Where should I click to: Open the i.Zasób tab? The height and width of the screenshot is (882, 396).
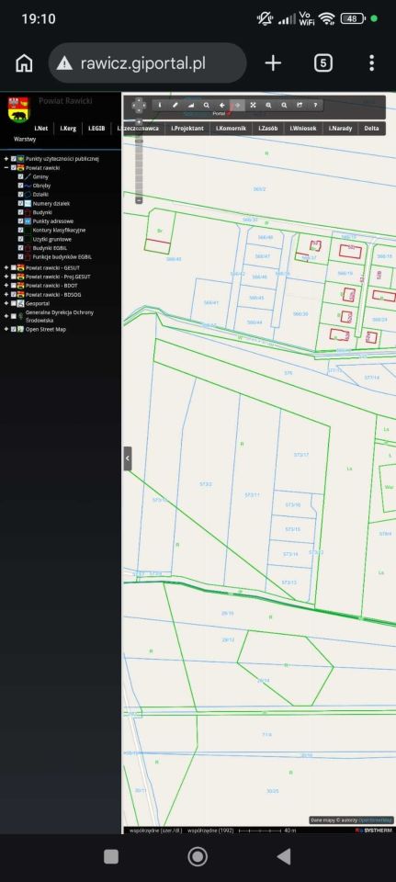click(267, 129)
